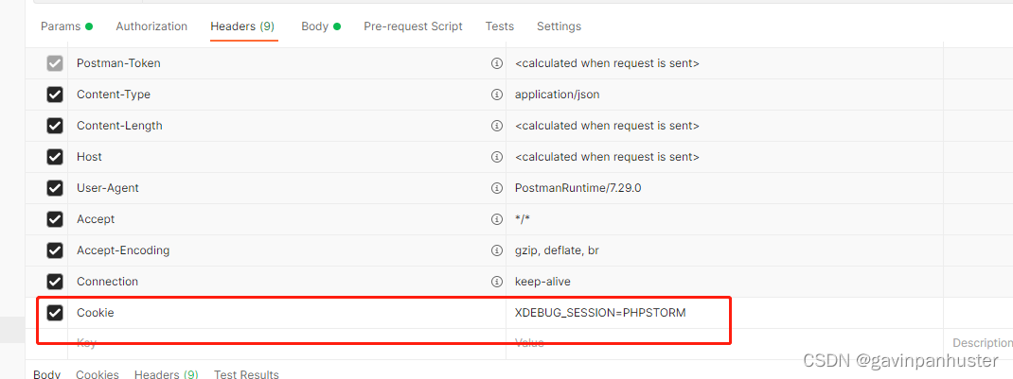The image size is (1013, 379).
Task: Open the Test Results tab
Action: 246,374
